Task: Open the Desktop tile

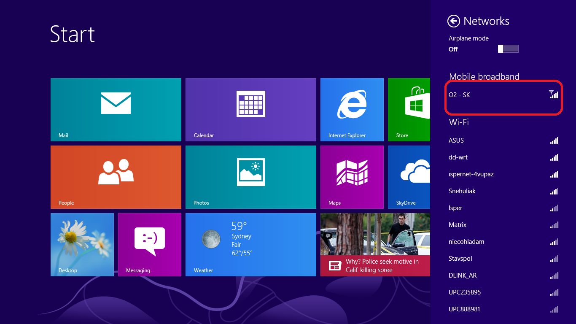Action: pos(82,245)
